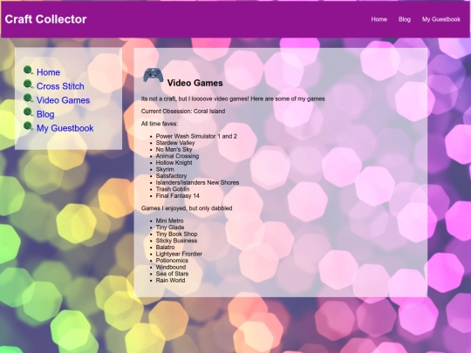
Task: Open Home in the top navigation bar
Action: [x=379, y=19]
